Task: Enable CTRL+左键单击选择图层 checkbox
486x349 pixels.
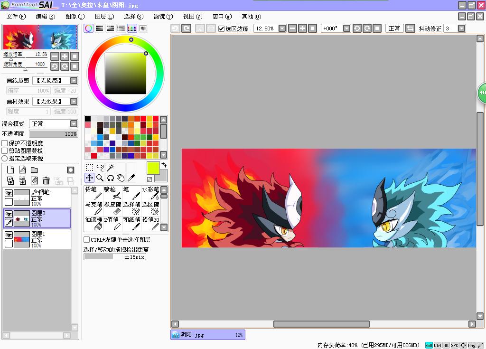Action: [x=87, y=239]
